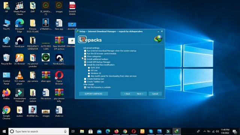Select Control Panel desktop icon

click(6, 78)
